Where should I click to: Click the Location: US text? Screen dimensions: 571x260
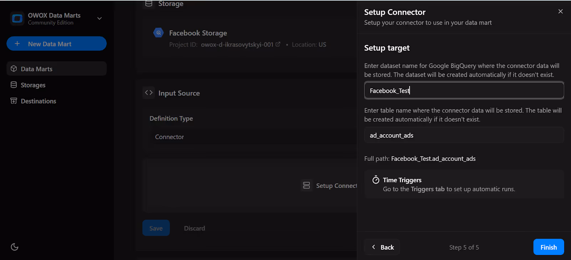pyautogui.click(x=309, y=45)
